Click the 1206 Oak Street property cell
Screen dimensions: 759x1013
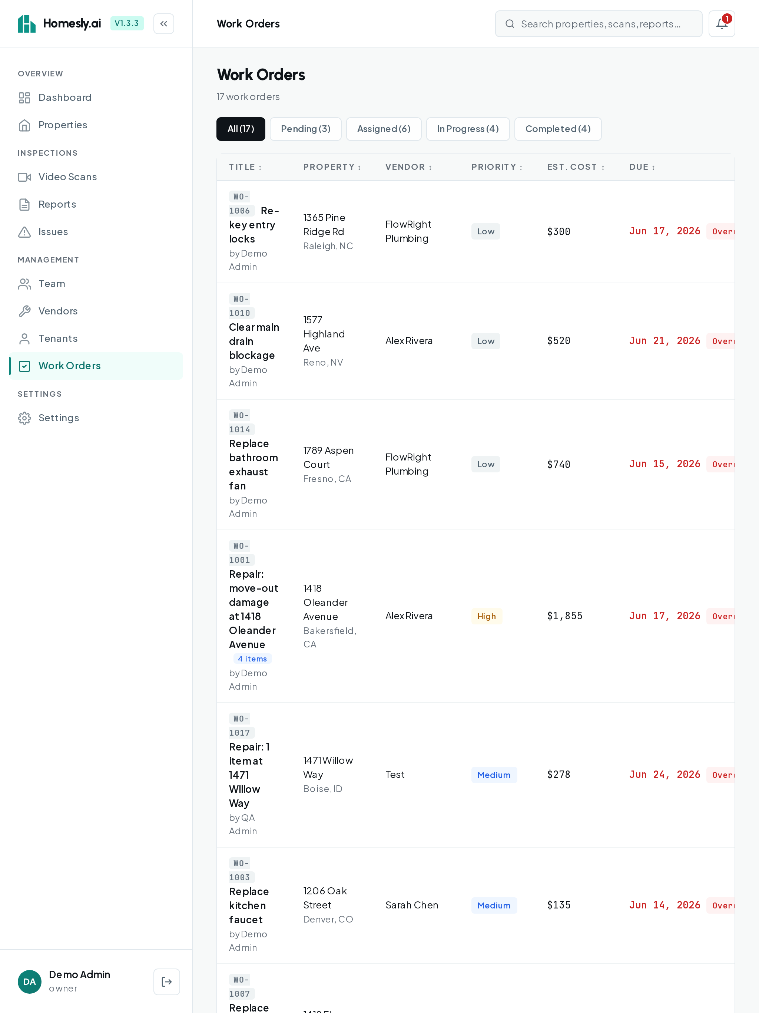coord(328,905)
